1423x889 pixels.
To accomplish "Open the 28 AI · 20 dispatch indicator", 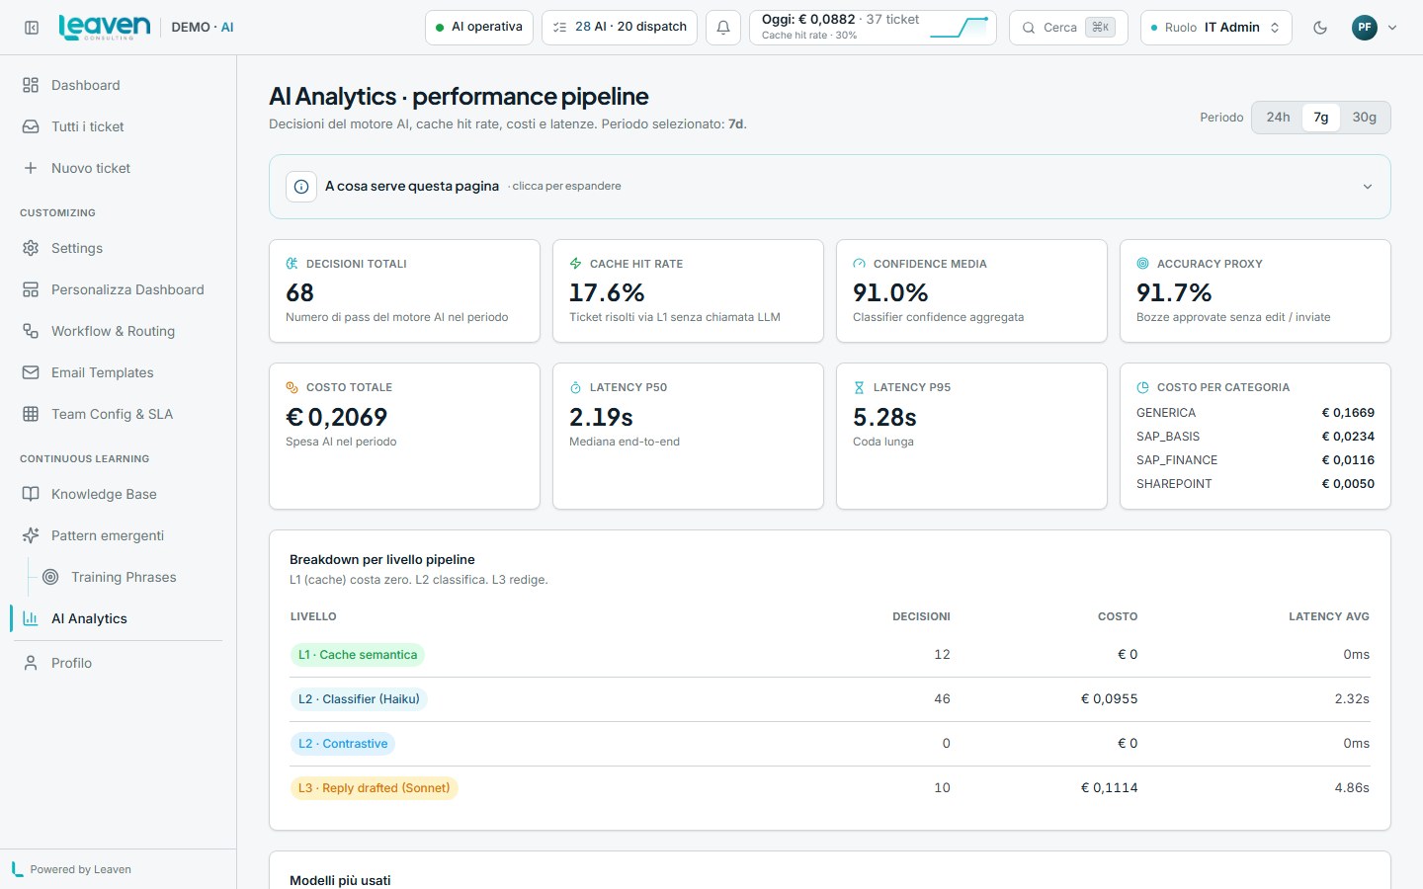I will click(x=620, y=28).
